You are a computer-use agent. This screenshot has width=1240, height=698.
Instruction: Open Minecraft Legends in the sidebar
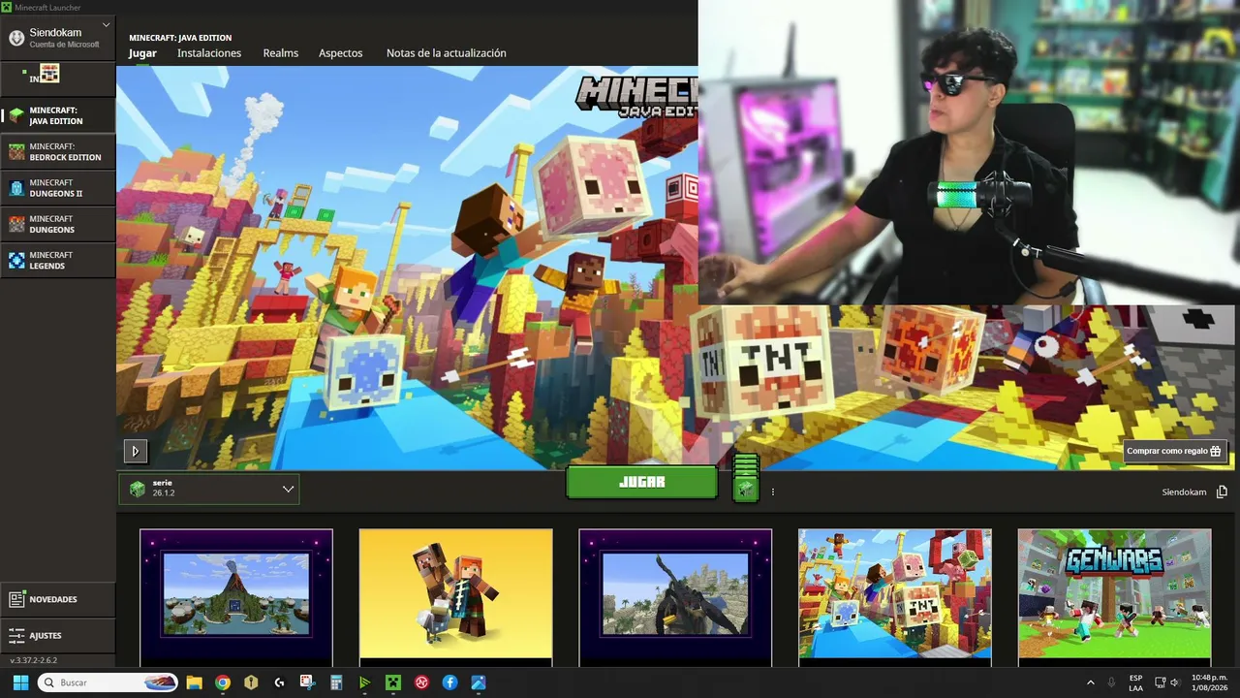click(58, 260)
